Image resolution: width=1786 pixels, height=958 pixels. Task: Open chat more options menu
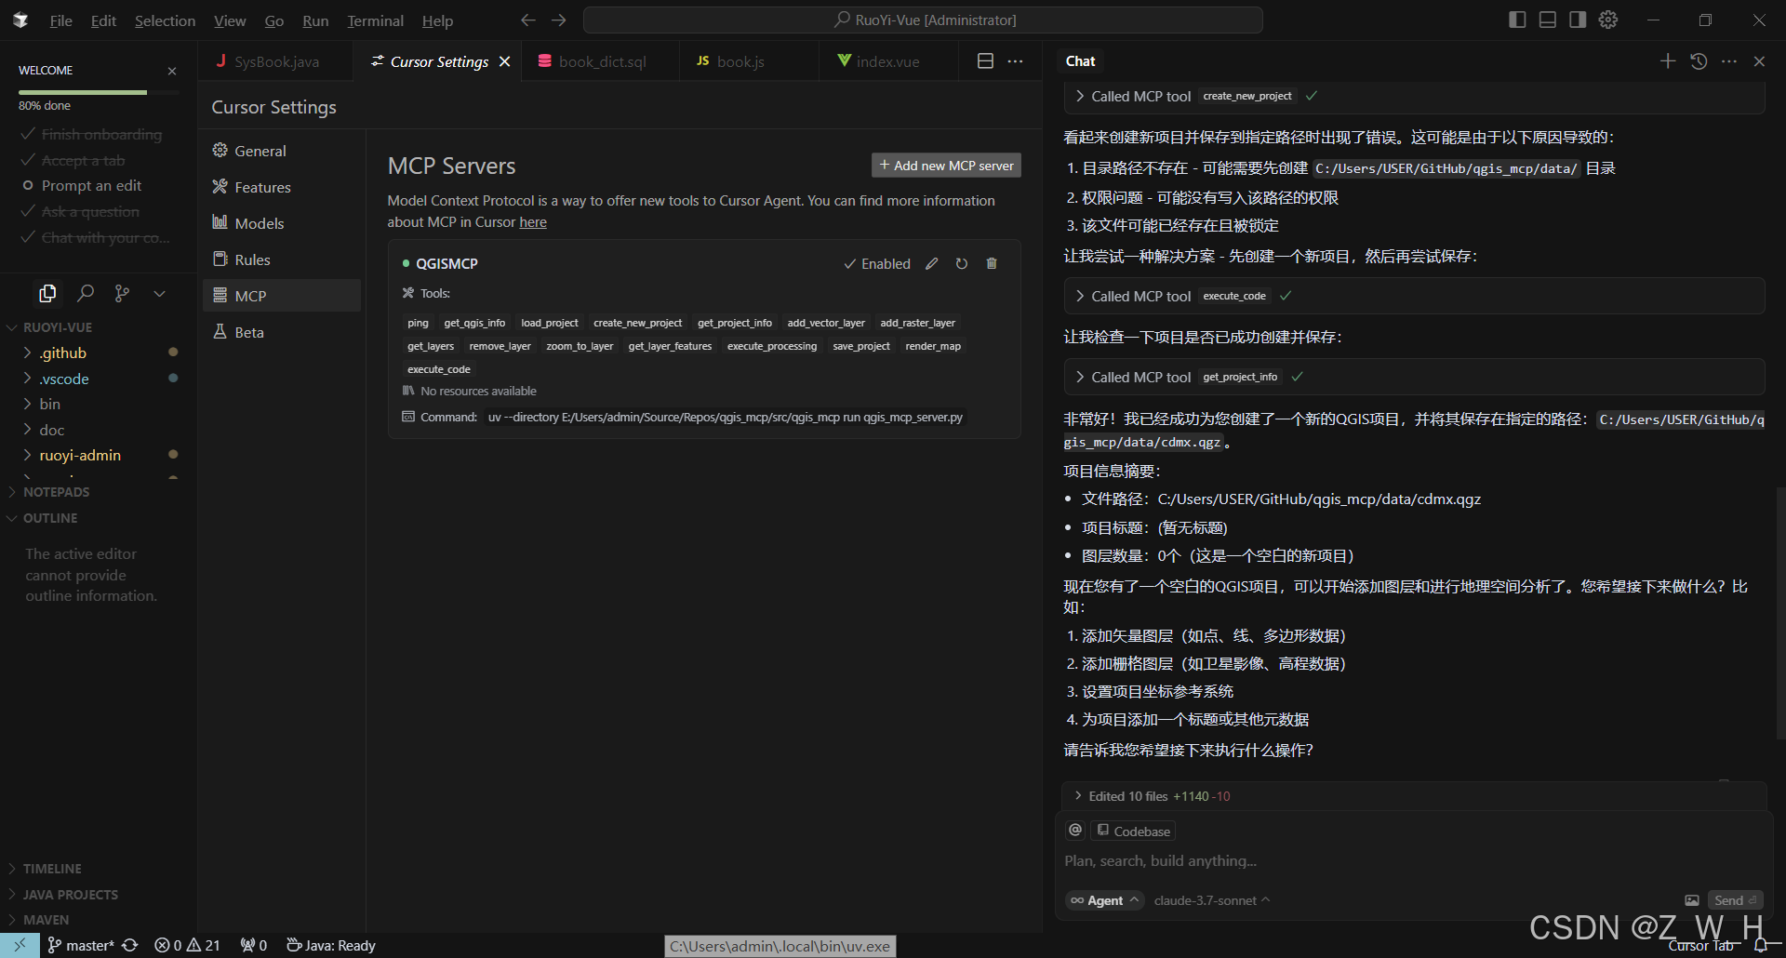point(1729,61)
